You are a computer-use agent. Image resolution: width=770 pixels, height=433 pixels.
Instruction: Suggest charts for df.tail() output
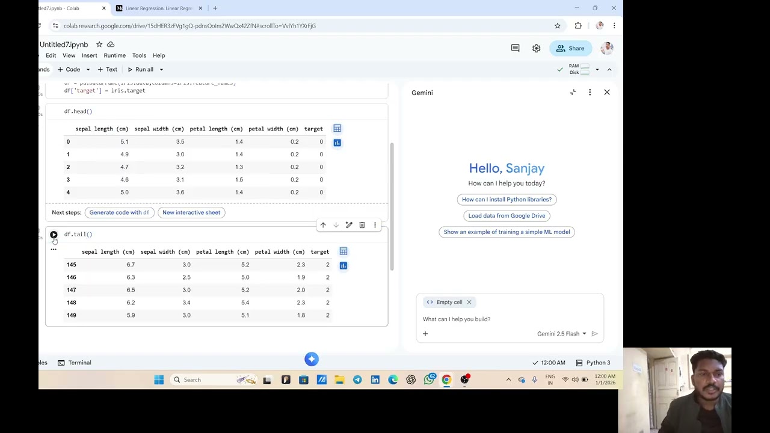coord(343,265)
